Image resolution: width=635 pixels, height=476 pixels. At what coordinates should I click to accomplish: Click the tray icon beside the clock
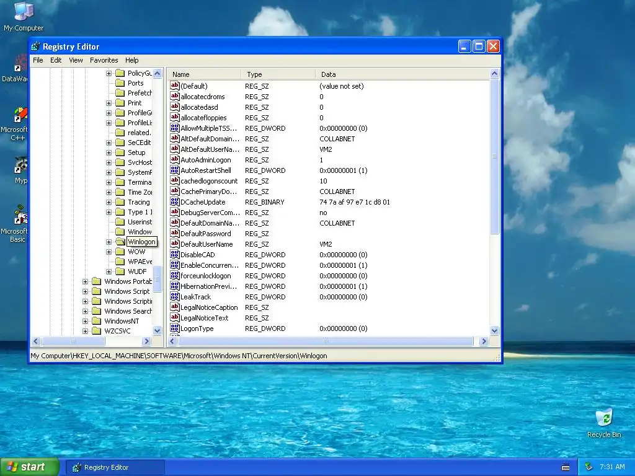pos(589,467)
